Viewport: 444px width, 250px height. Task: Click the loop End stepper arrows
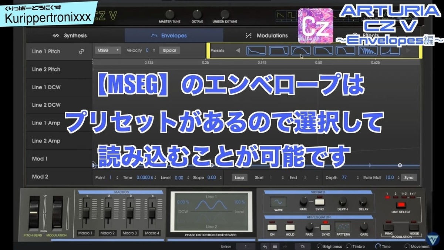317,178
